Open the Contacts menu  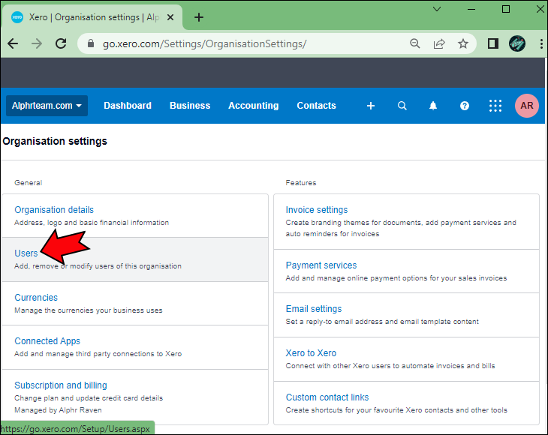pos(316,106)
